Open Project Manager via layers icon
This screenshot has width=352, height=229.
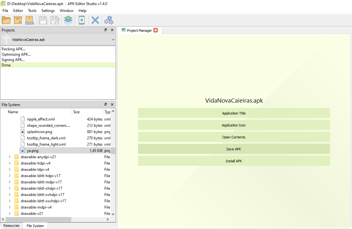tap(68, 20)
